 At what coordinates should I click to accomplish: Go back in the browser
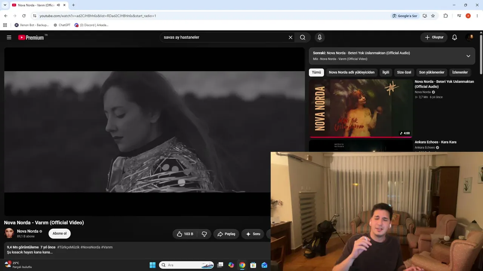(x=6, y=16)
